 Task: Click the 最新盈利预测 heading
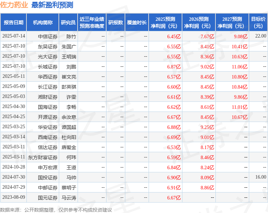pyautogui.click(x=52, y=5)
